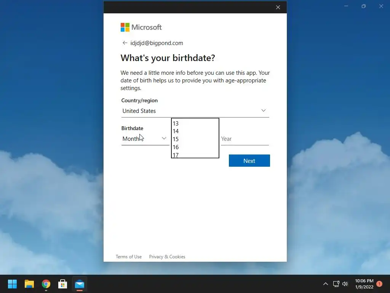Close the Microsoft sign-in dialog
The width and height of the screenshot is (390, 293).
click(278, 7)
